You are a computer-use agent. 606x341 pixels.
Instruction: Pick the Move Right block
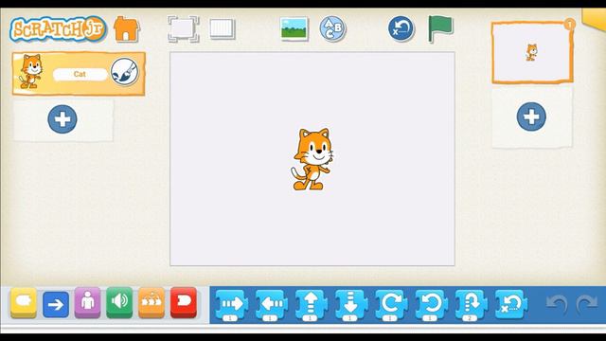tap(231, 305)
